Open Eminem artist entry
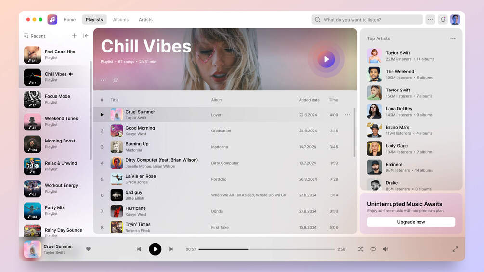Viewport: 484px width, 272px height. tap(411, 167)
